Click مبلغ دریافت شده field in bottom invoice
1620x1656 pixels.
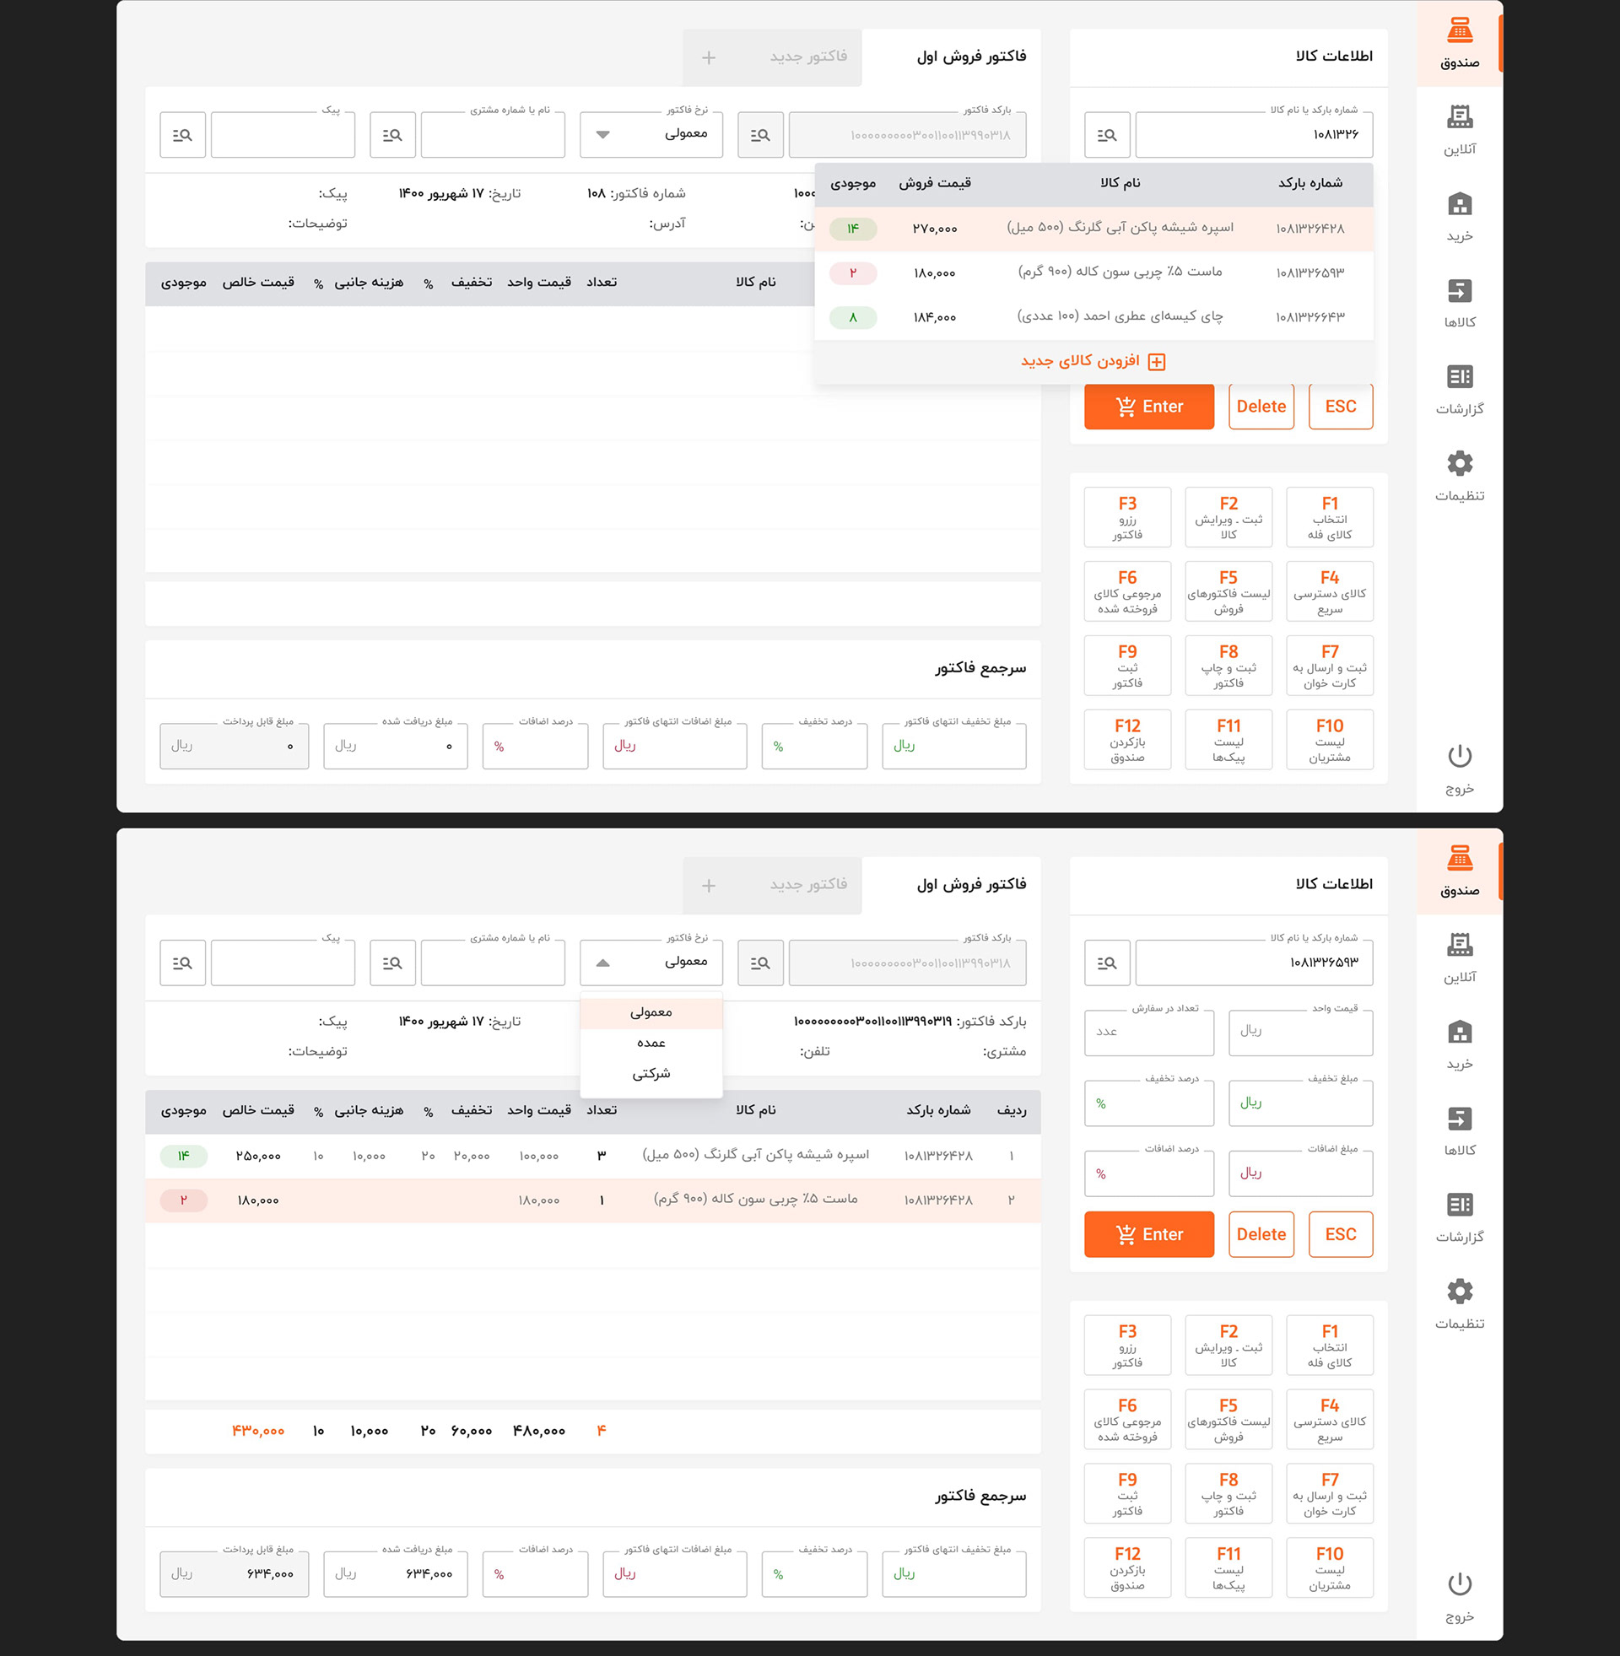[396, 1573]
